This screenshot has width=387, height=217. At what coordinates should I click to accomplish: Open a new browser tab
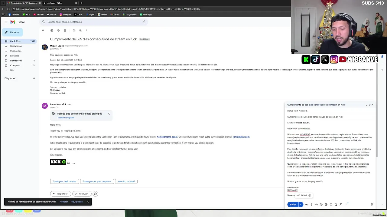click(x=81, y=3)
